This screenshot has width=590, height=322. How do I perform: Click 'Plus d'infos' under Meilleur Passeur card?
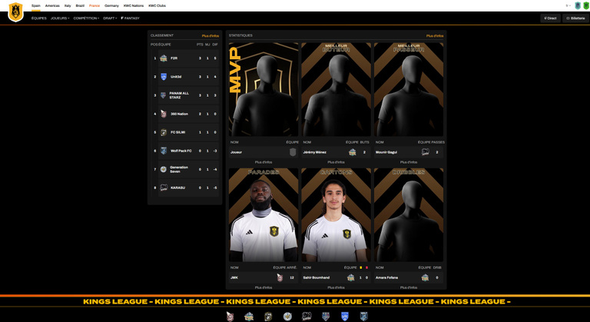pyautogui.click(x=409, y=162)
